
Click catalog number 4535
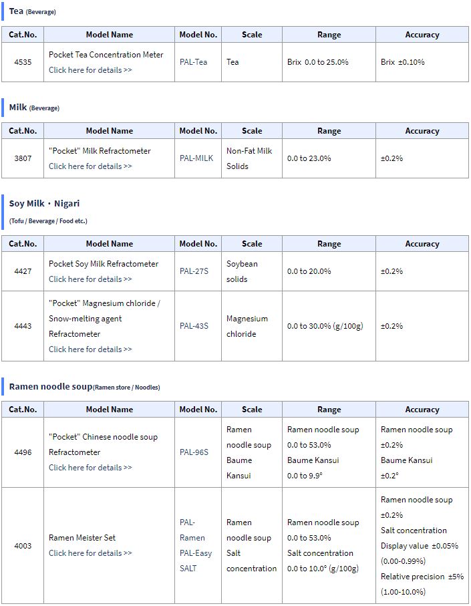click(x=23, y=62)
